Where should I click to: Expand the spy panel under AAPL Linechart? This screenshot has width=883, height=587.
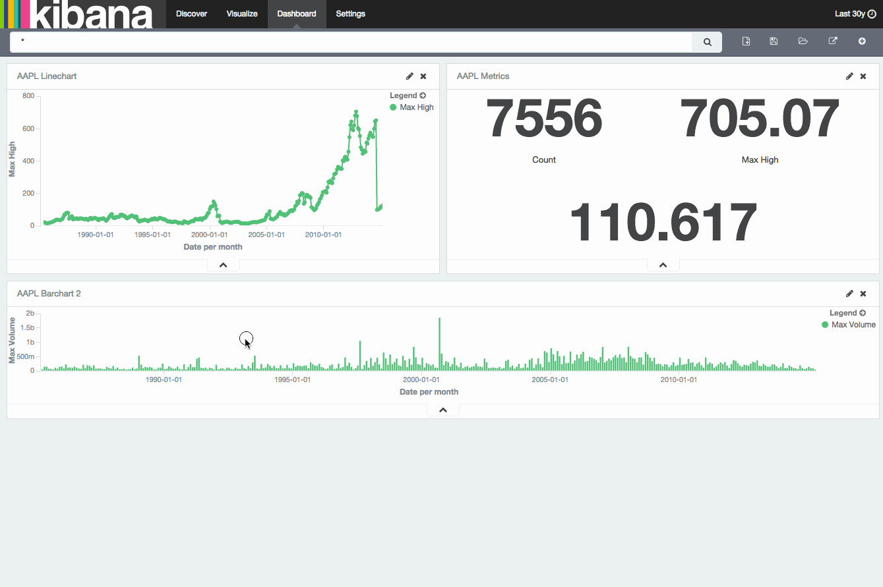coord(224,265)
